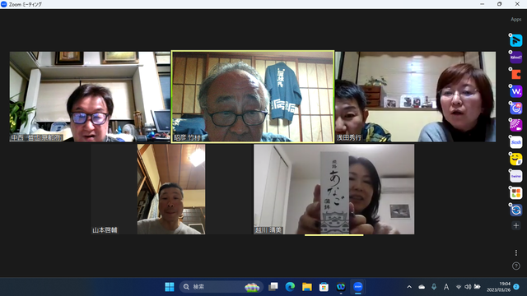Close the Zoom meeting window
This screenshot has width=527, height=296.
[x=517, y=4]
